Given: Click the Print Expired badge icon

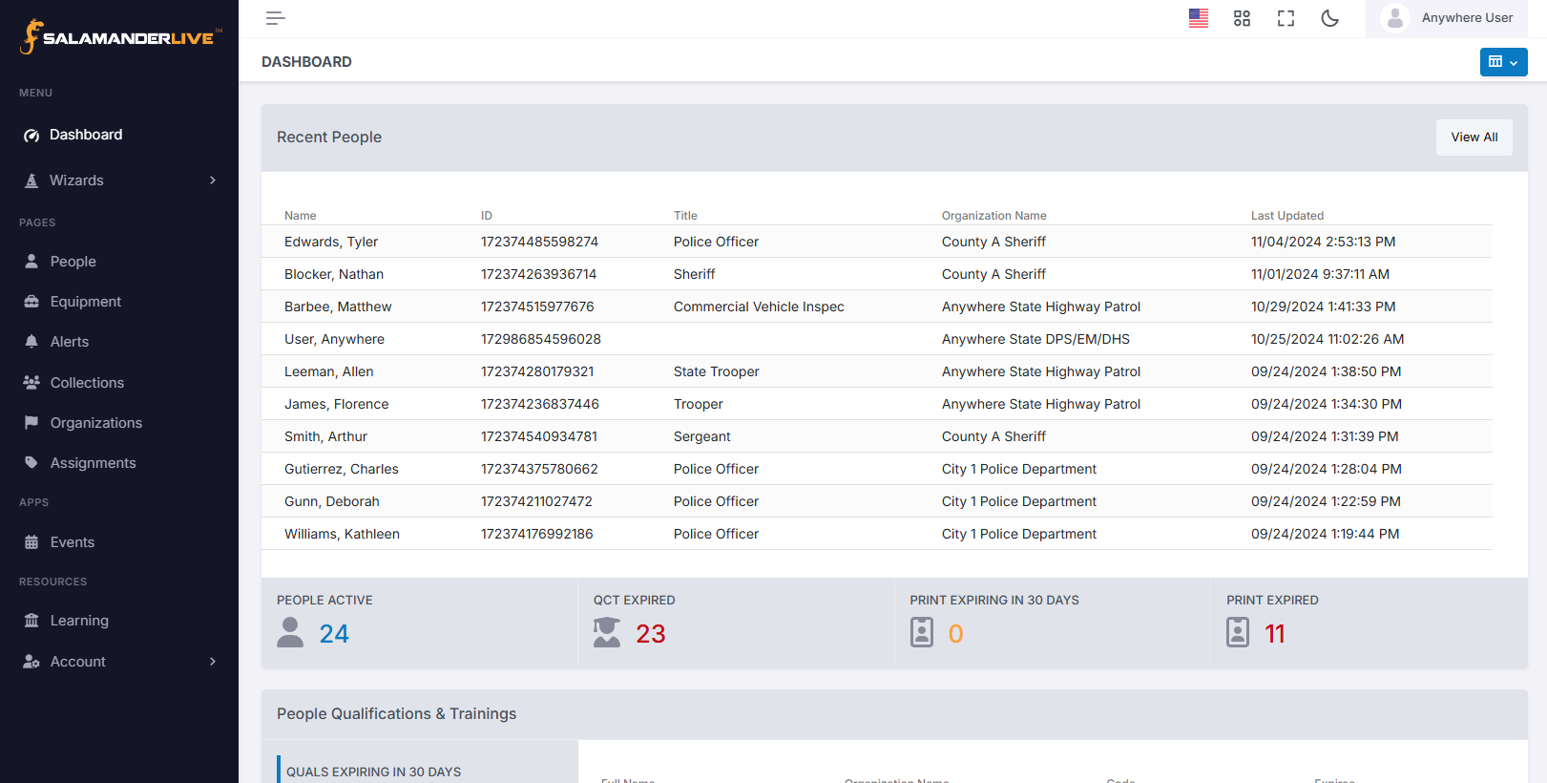Looking at the screenshot, I should pos(1238,632).
